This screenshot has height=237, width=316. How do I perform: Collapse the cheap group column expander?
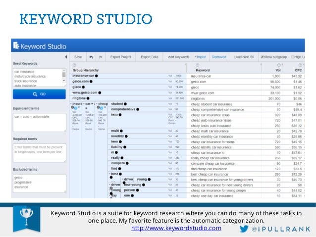coord(97,104)
